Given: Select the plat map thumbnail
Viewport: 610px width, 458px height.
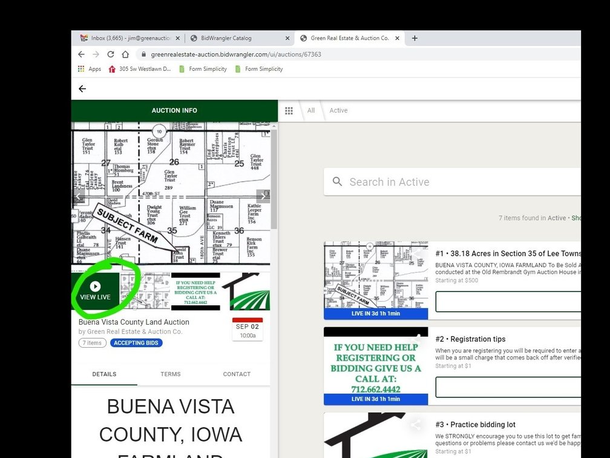Looking at the screenshot, I should tap(145, 291).
